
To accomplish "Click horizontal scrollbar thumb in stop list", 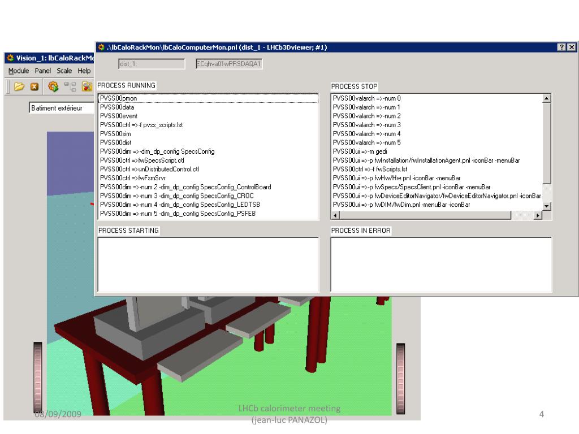I will click(x=425, y=215).
